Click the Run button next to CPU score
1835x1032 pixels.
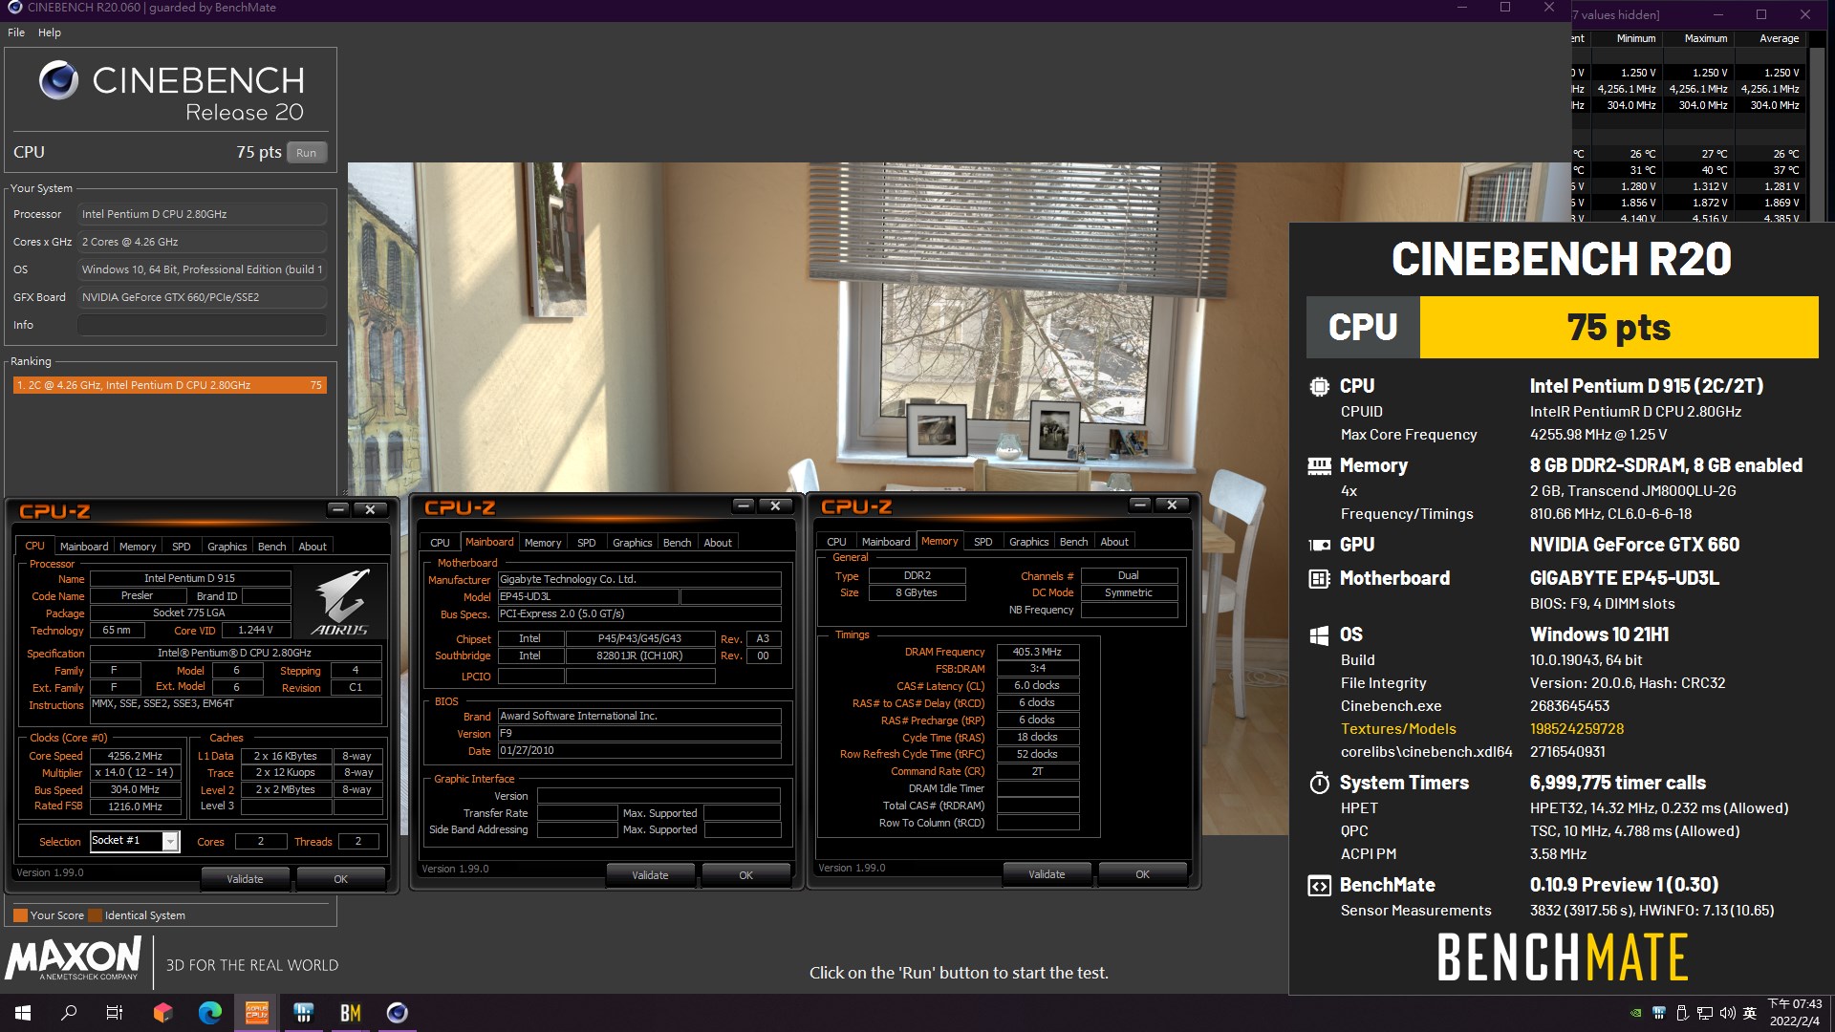pos(307,153)
